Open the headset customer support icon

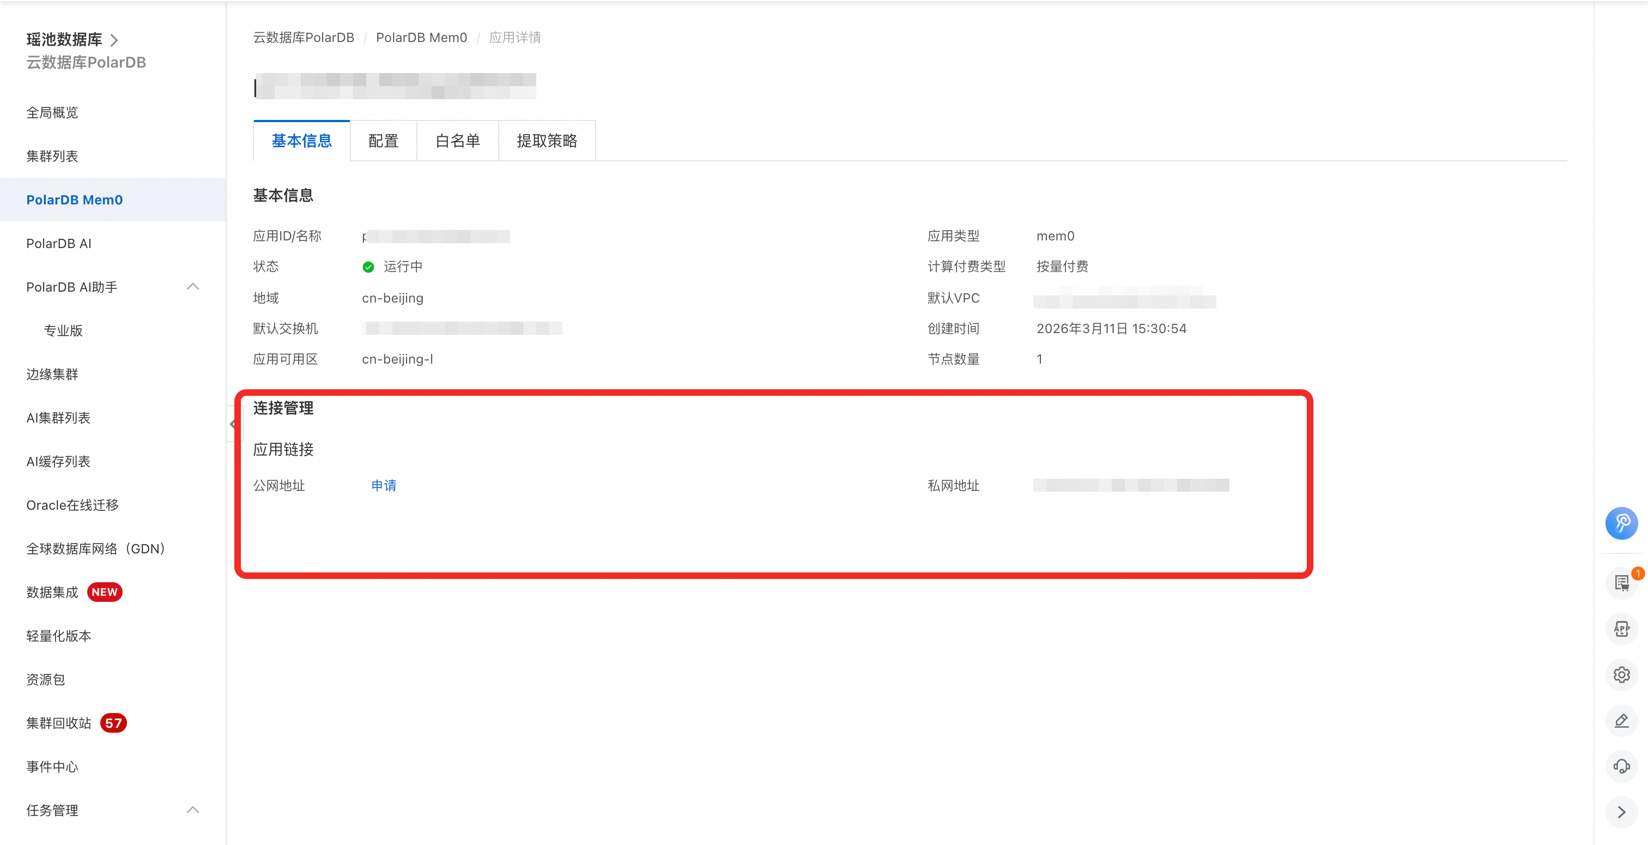point(1621,766)
